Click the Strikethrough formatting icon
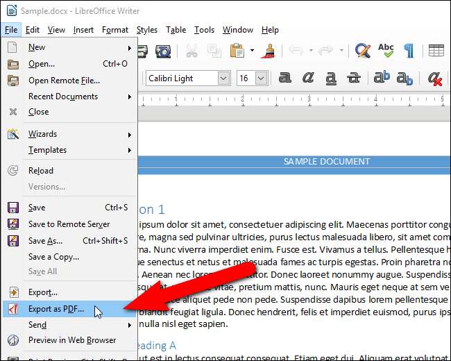This screenshot has height=361, width=451. pos(354,78)
